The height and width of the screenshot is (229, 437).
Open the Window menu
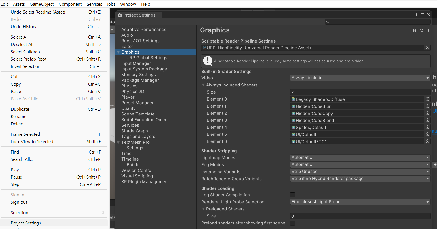[128, 4]
